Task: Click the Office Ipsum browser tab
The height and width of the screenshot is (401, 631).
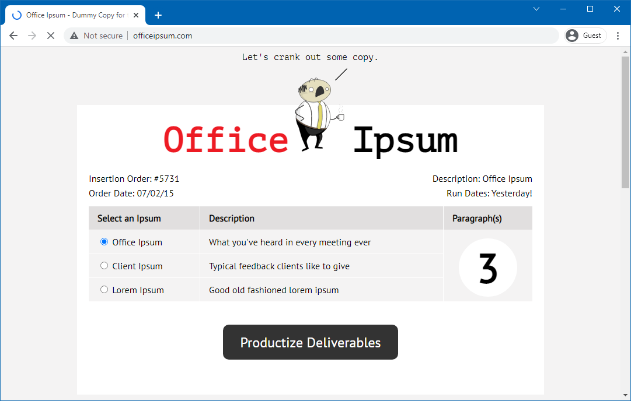Action: (x=76, y=15)
